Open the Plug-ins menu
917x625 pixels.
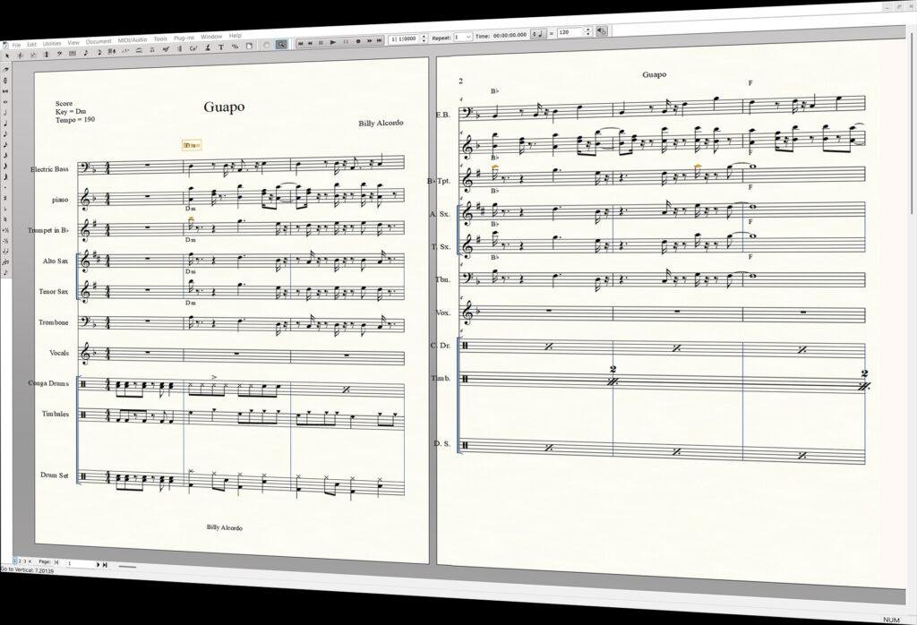click(184, 38)
